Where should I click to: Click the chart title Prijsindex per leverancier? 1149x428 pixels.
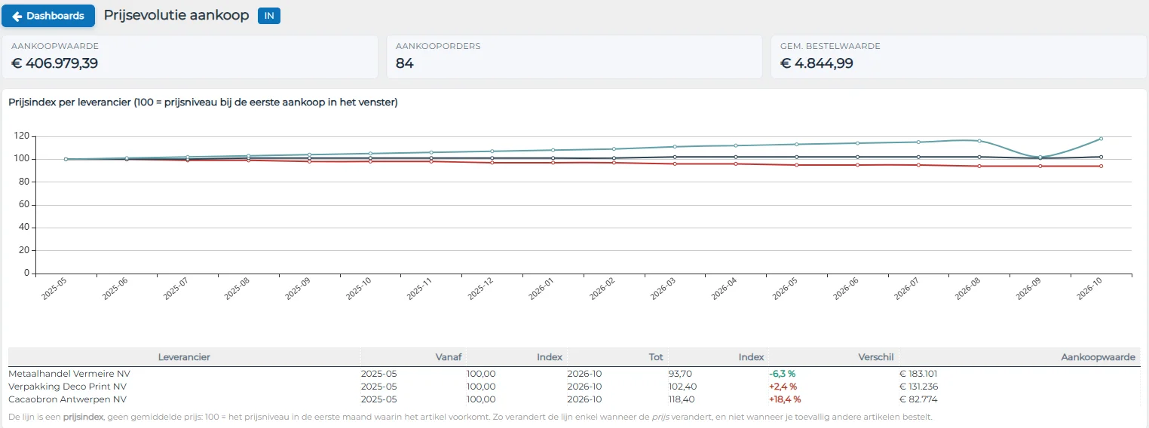203,102
